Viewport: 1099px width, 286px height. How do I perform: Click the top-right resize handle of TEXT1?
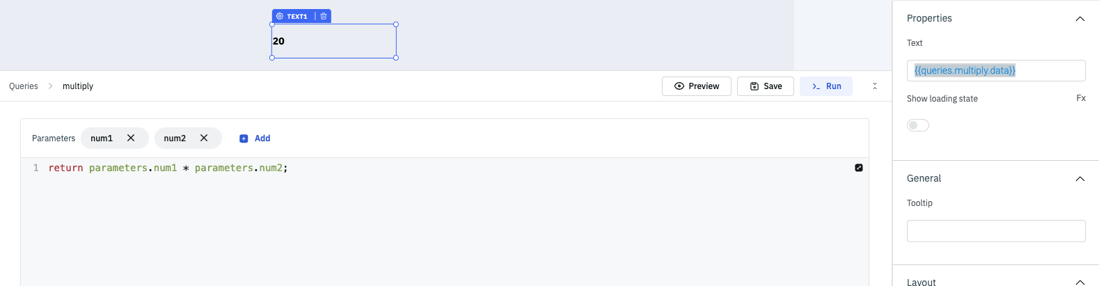pos(396,24)
